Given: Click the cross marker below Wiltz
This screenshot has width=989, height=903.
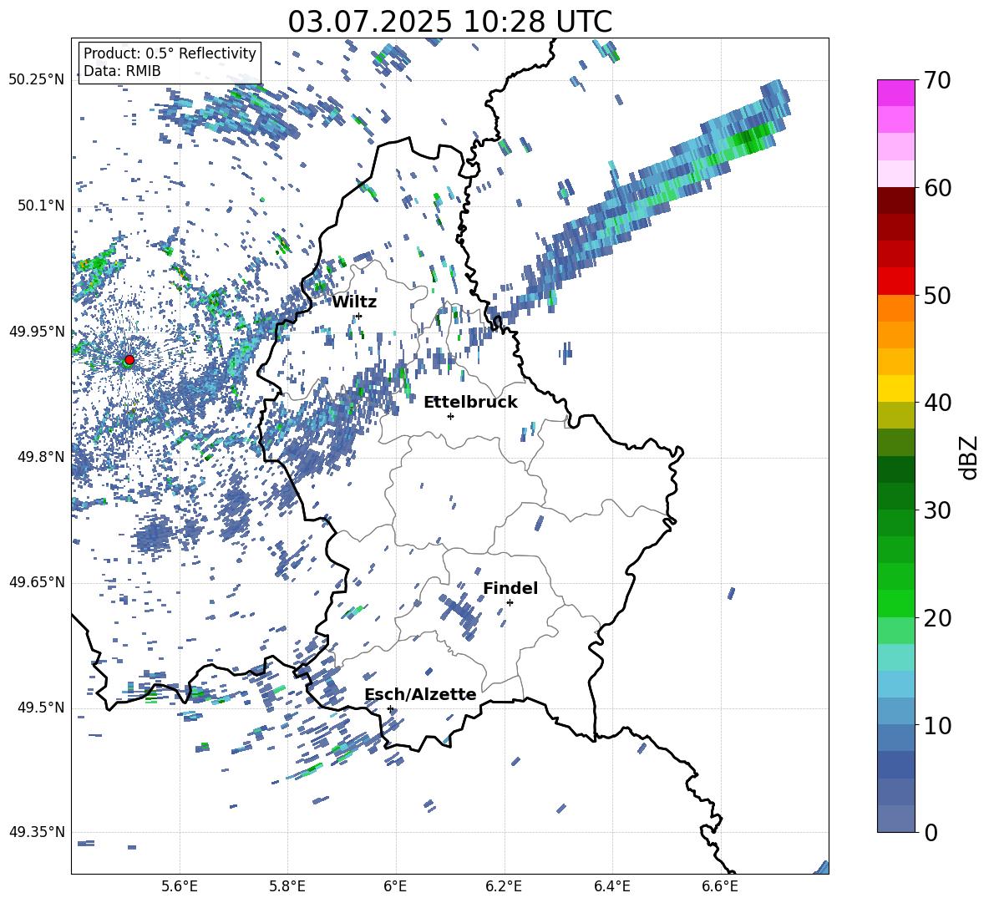Looking at the screenshot, I should (359, 316).
